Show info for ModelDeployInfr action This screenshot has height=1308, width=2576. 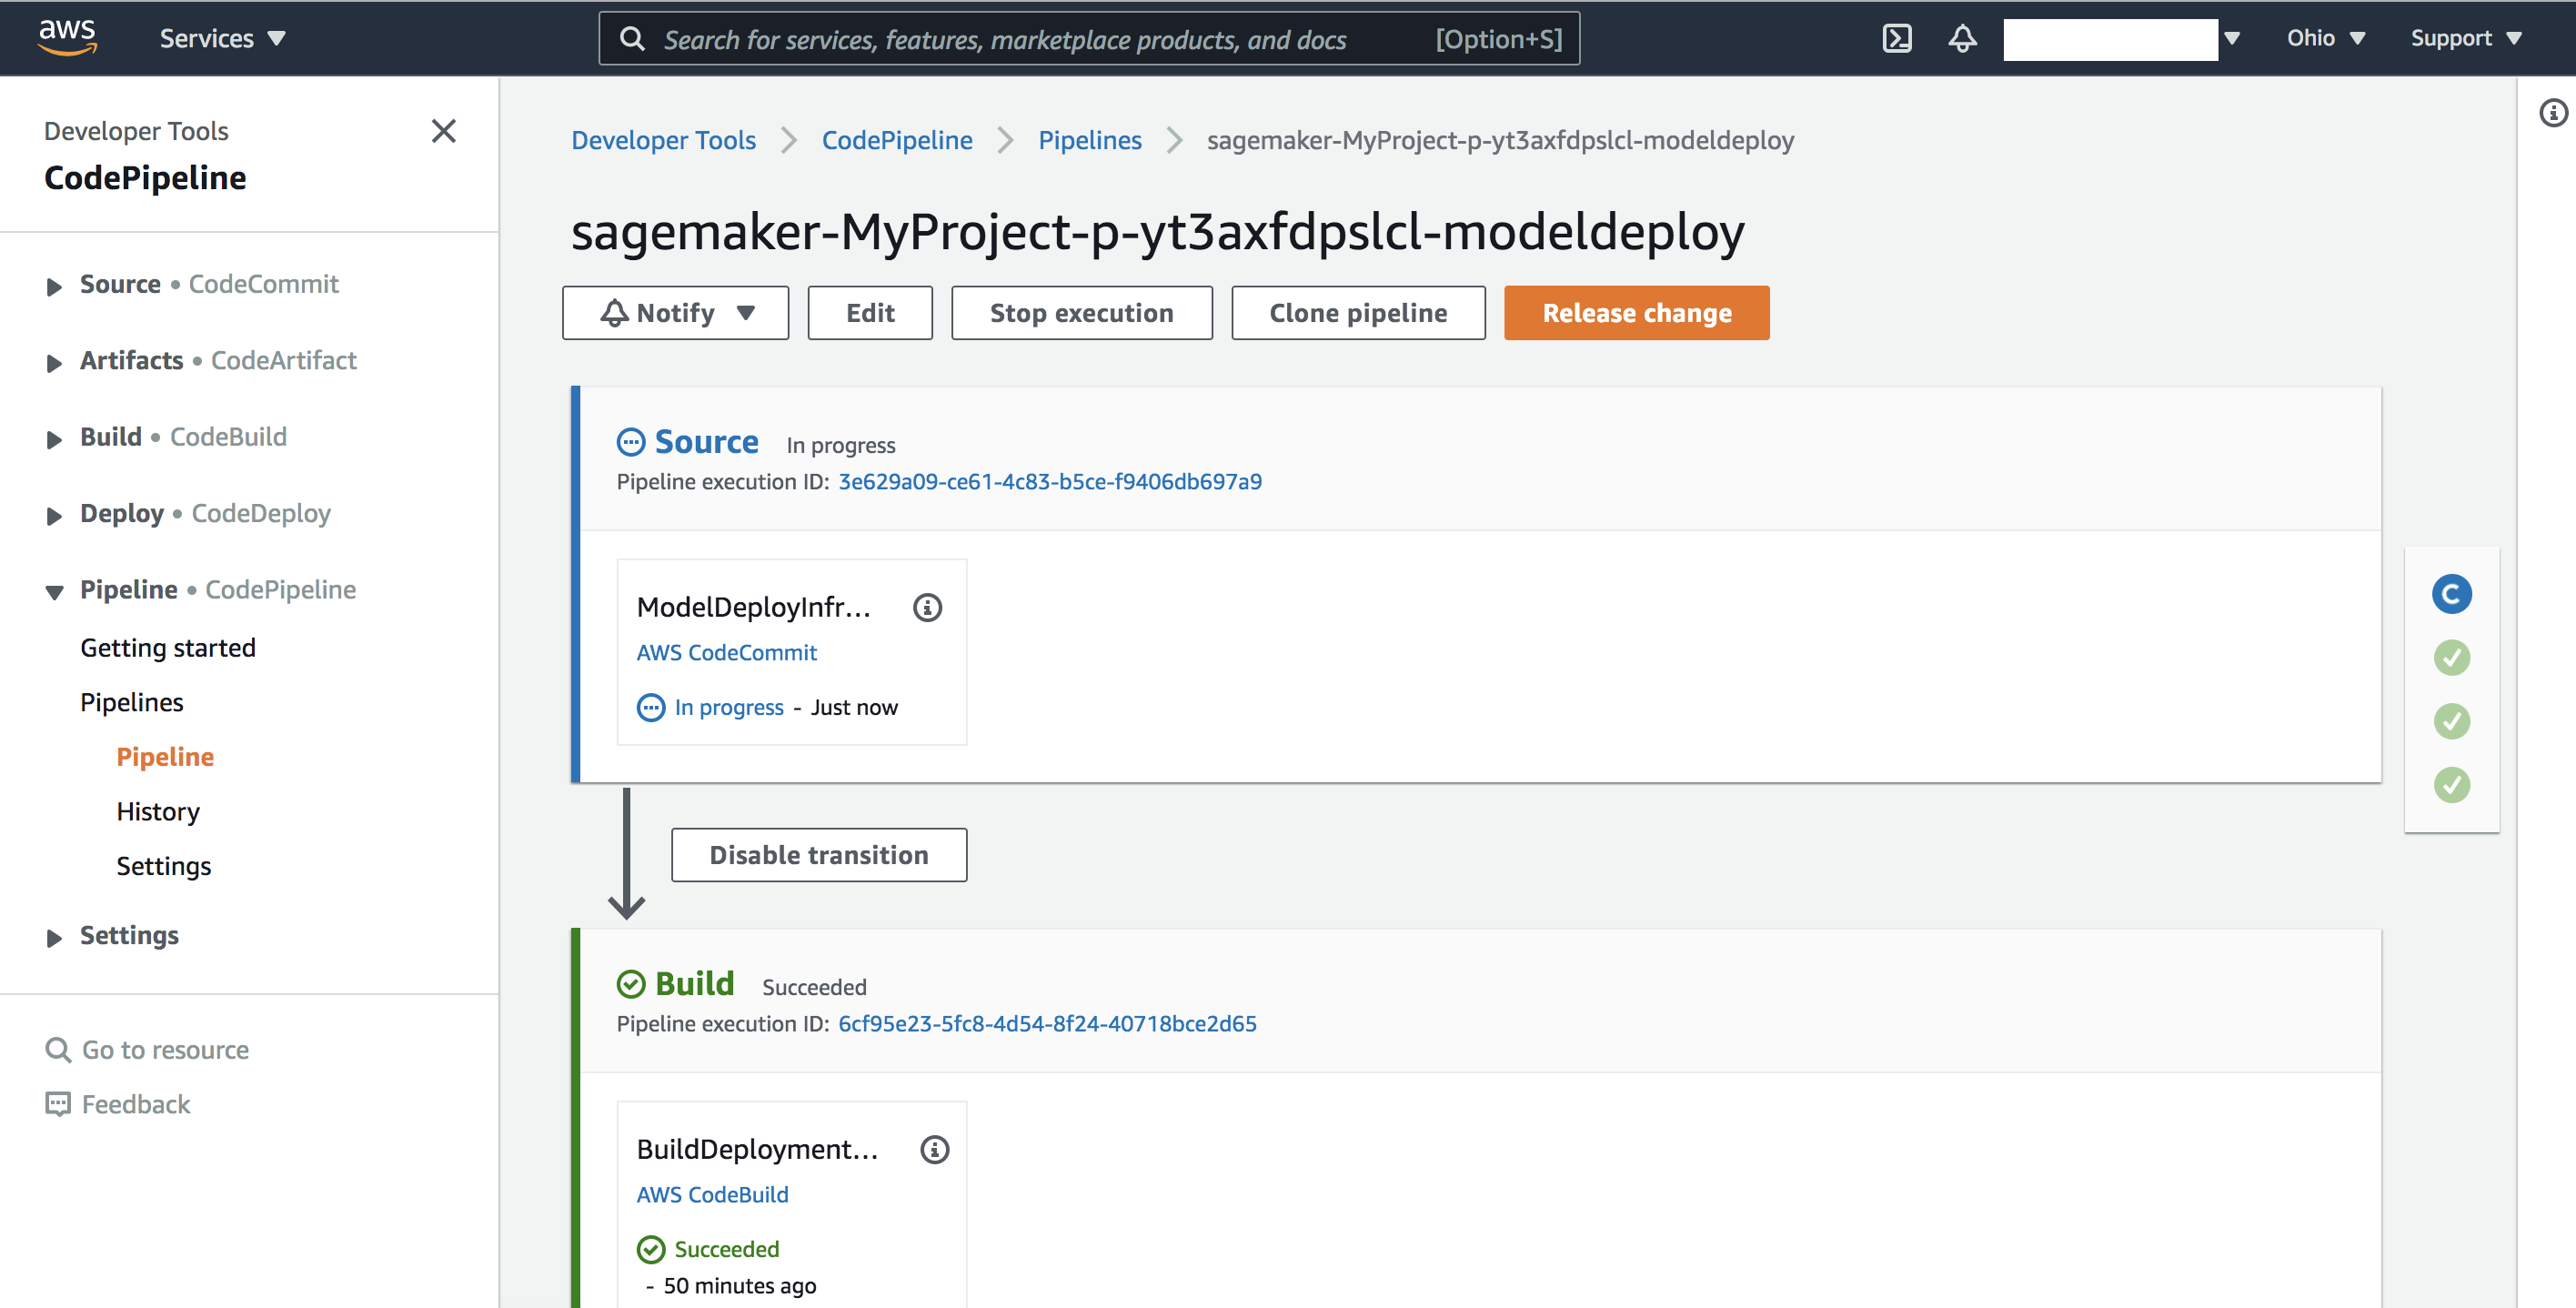coord(927,607)
